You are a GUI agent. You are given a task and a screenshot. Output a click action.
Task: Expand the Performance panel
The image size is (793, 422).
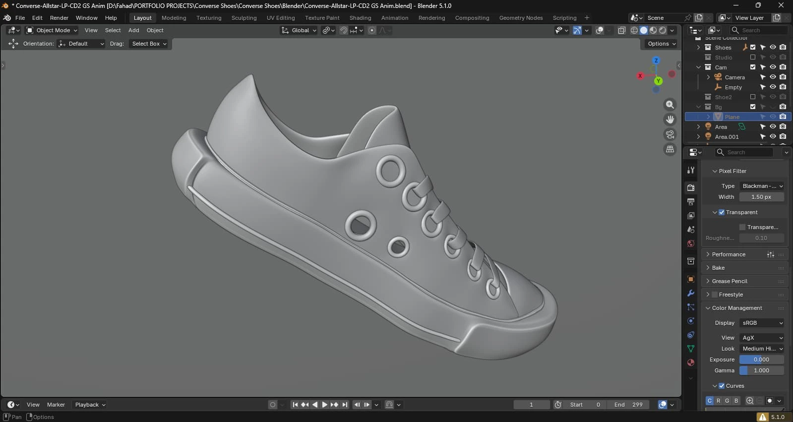coord(729,254)
